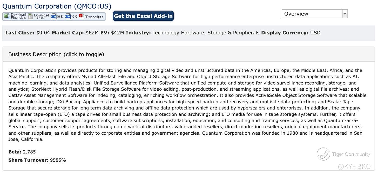Click the Last Close price value

point(43,33)
